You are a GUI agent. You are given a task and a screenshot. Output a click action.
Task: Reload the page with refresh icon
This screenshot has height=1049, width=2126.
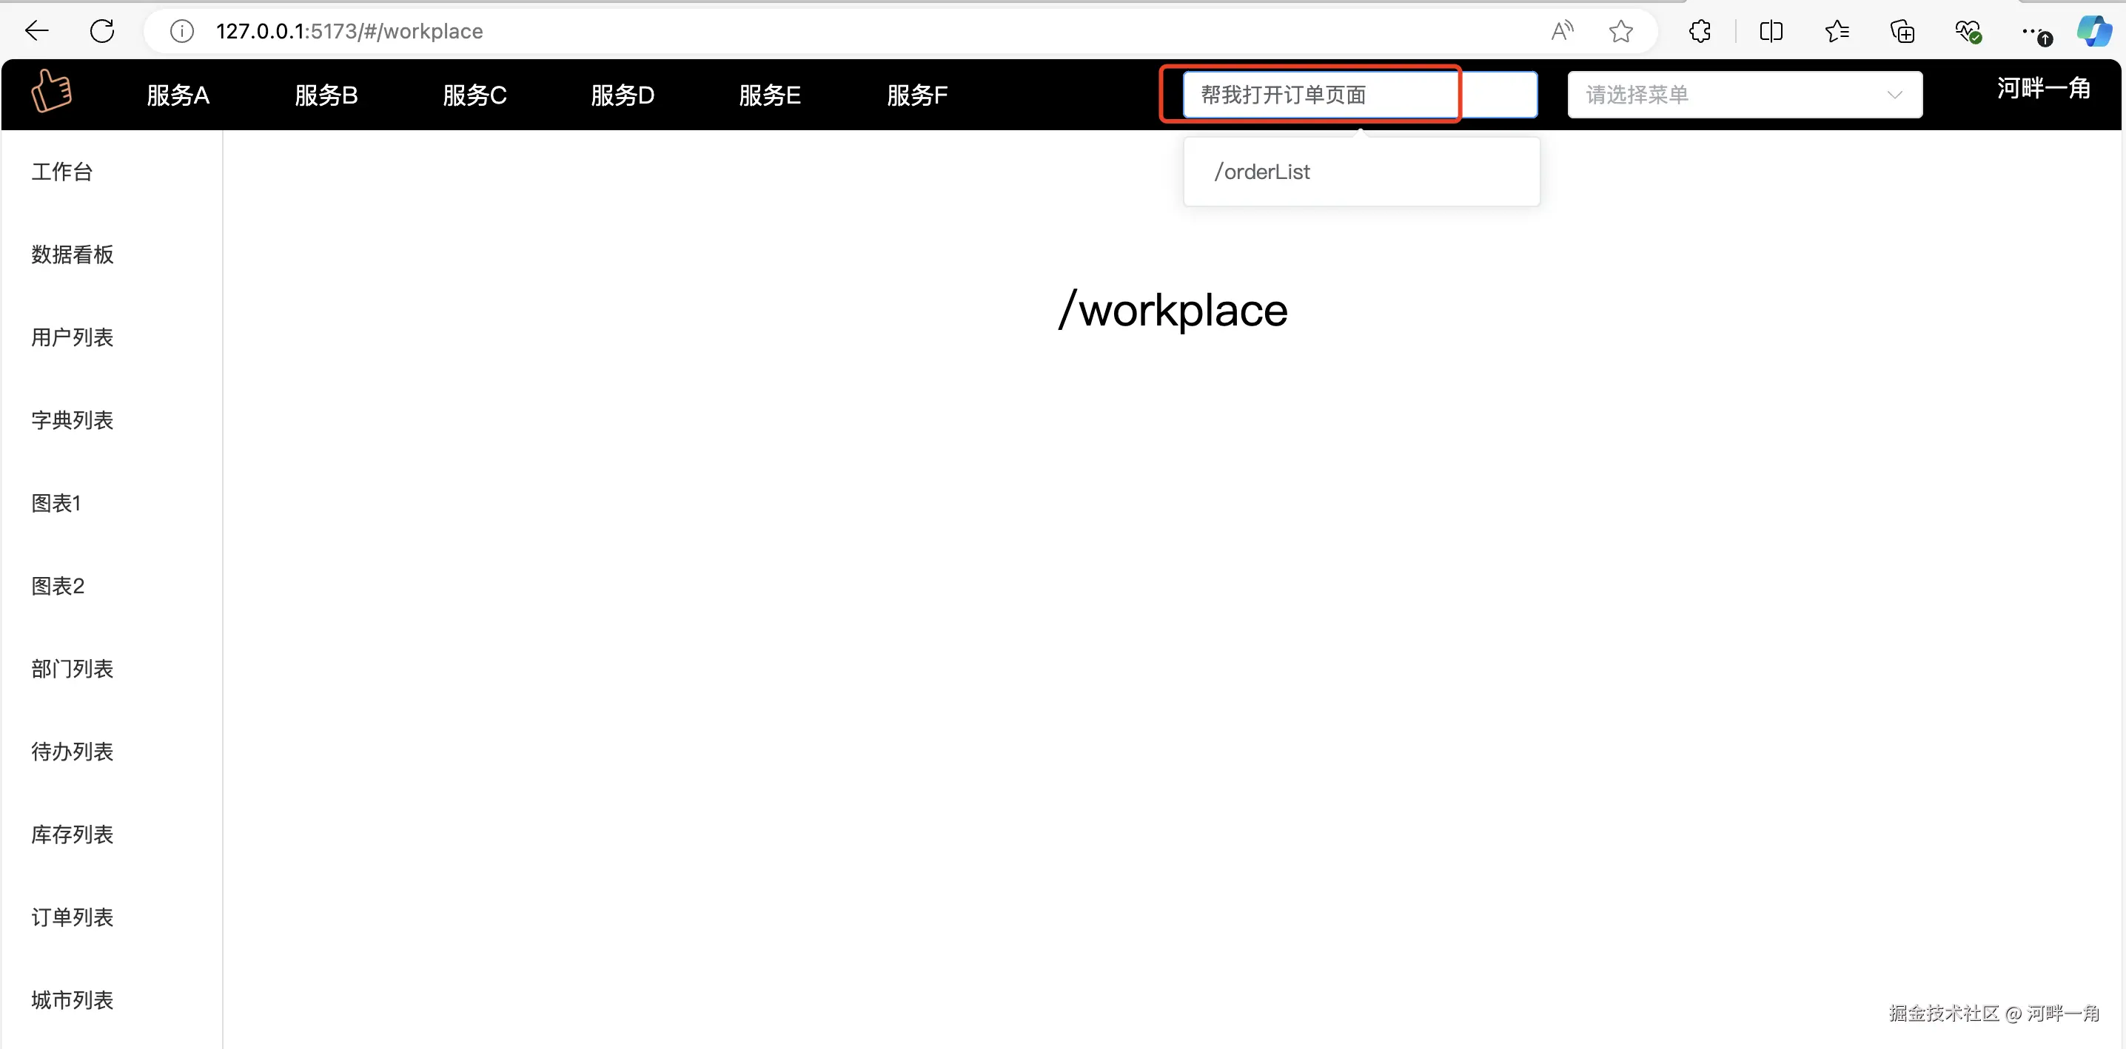pos(102,31)
